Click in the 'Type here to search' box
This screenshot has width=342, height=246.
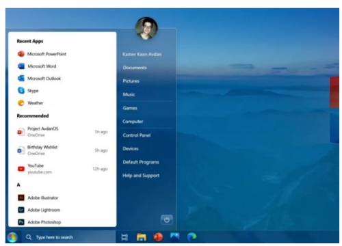click(x=68, y=237)
